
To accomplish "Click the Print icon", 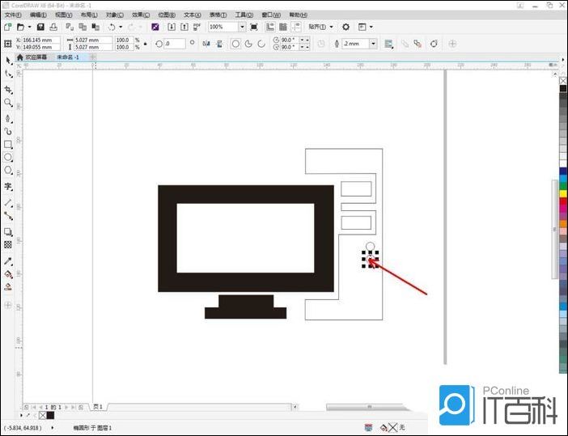I will [53, 27].
